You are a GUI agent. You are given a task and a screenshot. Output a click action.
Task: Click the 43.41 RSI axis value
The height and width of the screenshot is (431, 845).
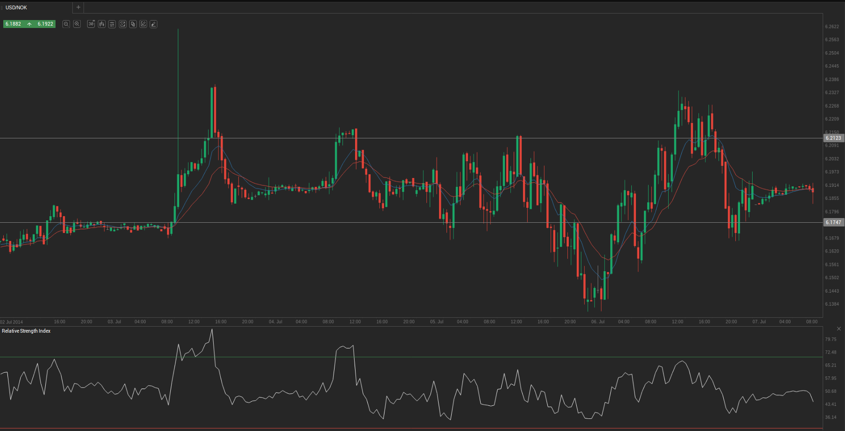(x=831, y=404)
